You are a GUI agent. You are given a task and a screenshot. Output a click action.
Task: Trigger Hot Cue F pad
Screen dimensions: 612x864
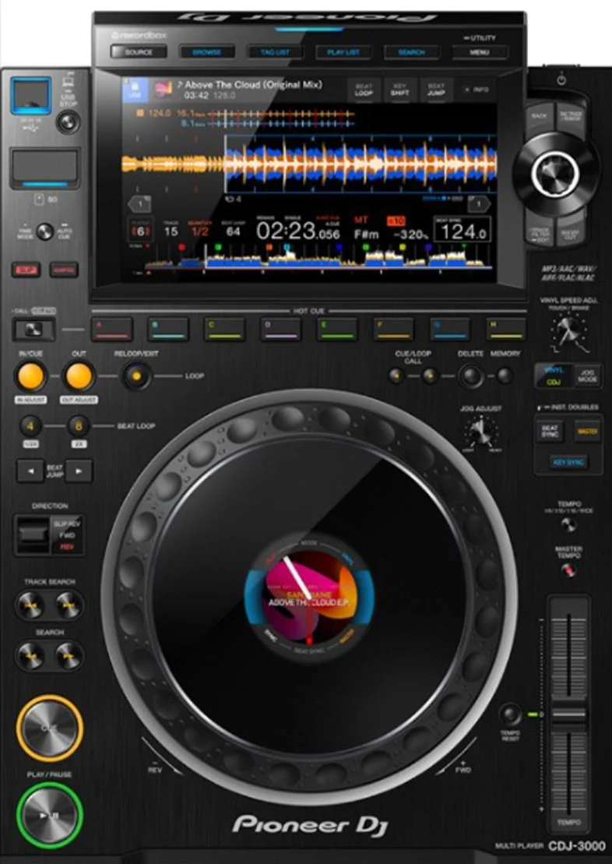(x=393, y=329)
